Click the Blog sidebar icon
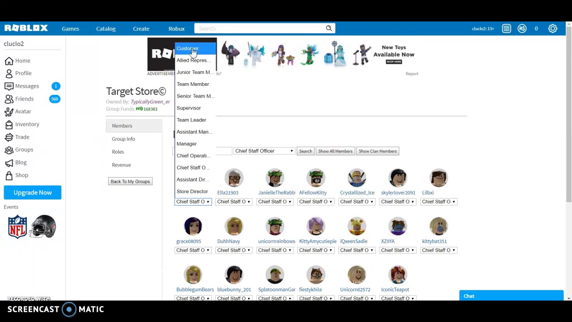The width and height of the screenshot is (572, 322). [x=9, y=162]
